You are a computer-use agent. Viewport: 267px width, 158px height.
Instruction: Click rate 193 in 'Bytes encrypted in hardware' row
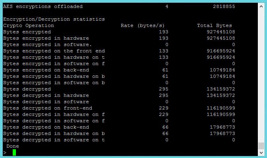[x=164, y=38]
